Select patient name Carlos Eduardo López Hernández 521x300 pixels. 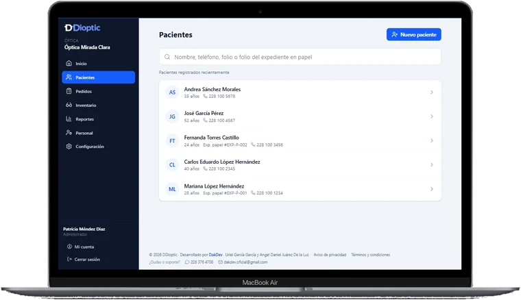[x=222, y=162]
